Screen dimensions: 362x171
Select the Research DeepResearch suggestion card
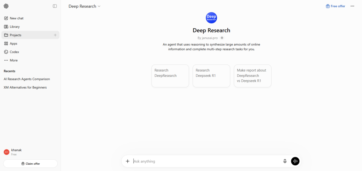(170, 76)
